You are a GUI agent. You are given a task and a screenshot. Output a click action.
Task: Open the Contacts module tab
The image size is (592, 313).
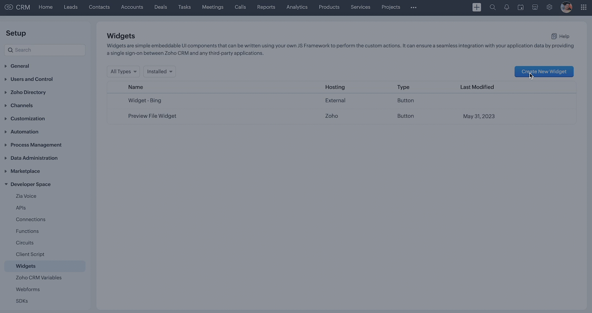(99, 7)
